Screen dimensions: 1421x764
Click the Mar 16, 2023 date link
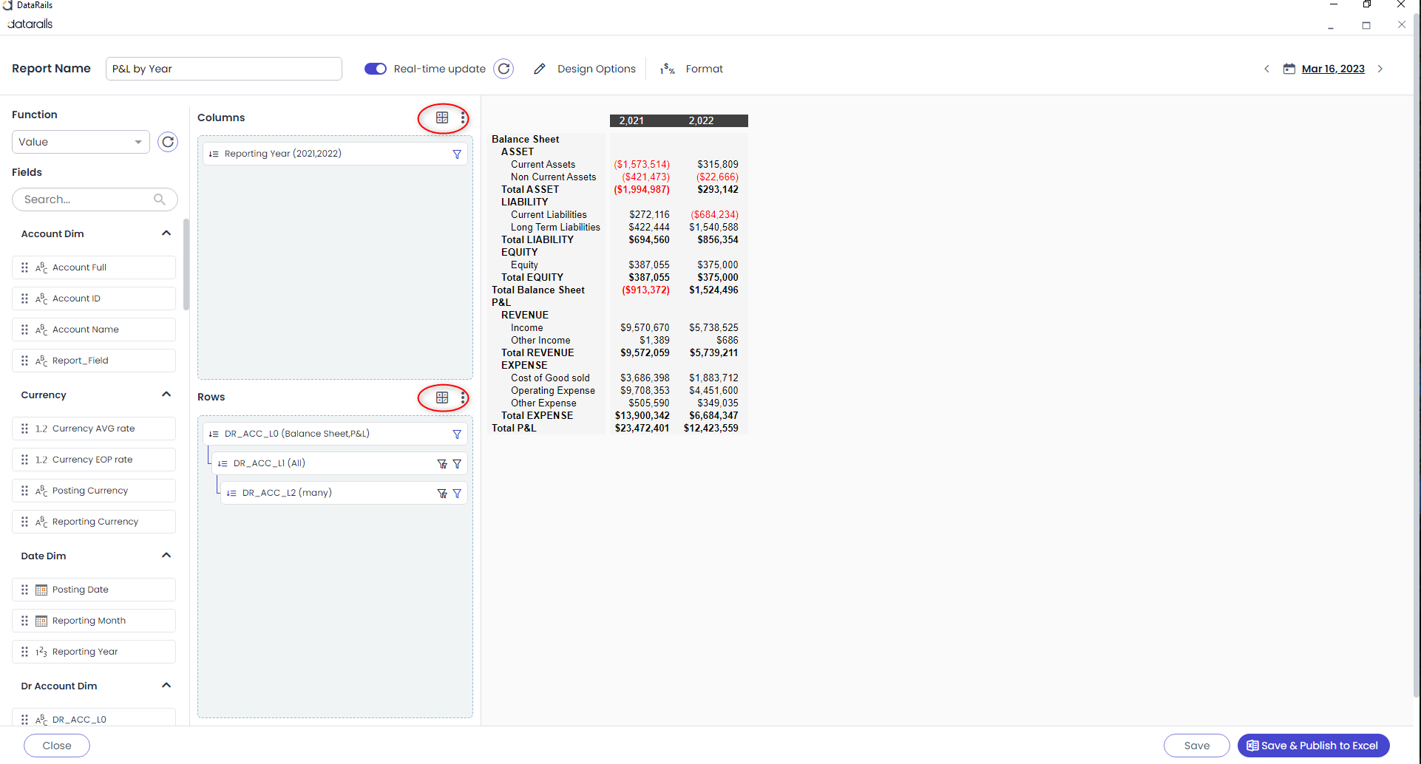pyautogui.click(x=1332, y=69)
